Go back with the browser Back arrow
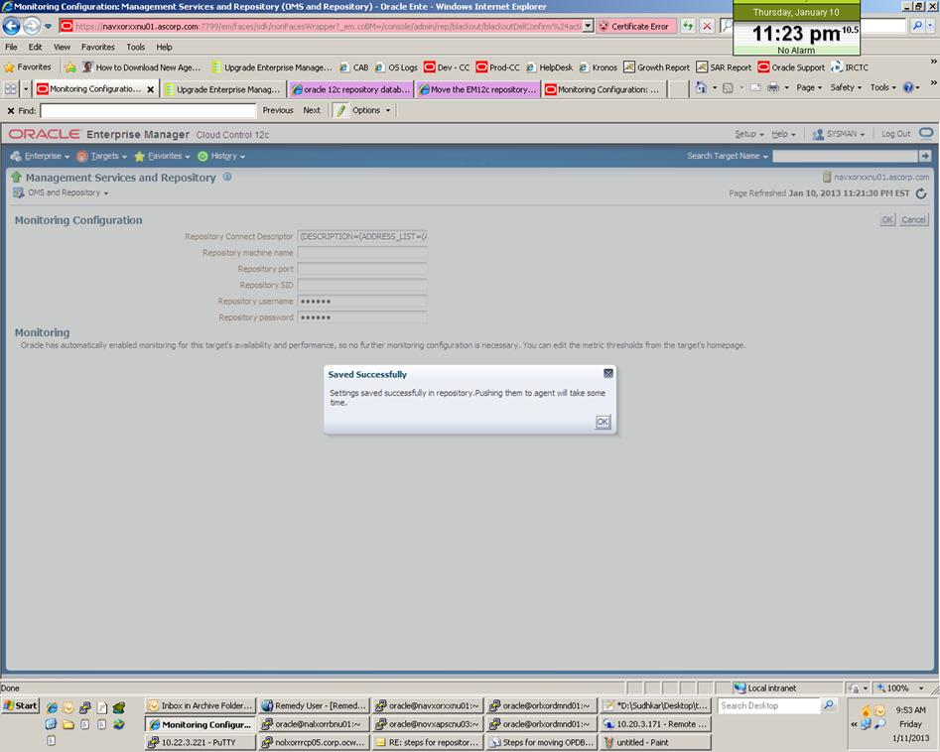The image size is (940, 752). tap(11, 27)
